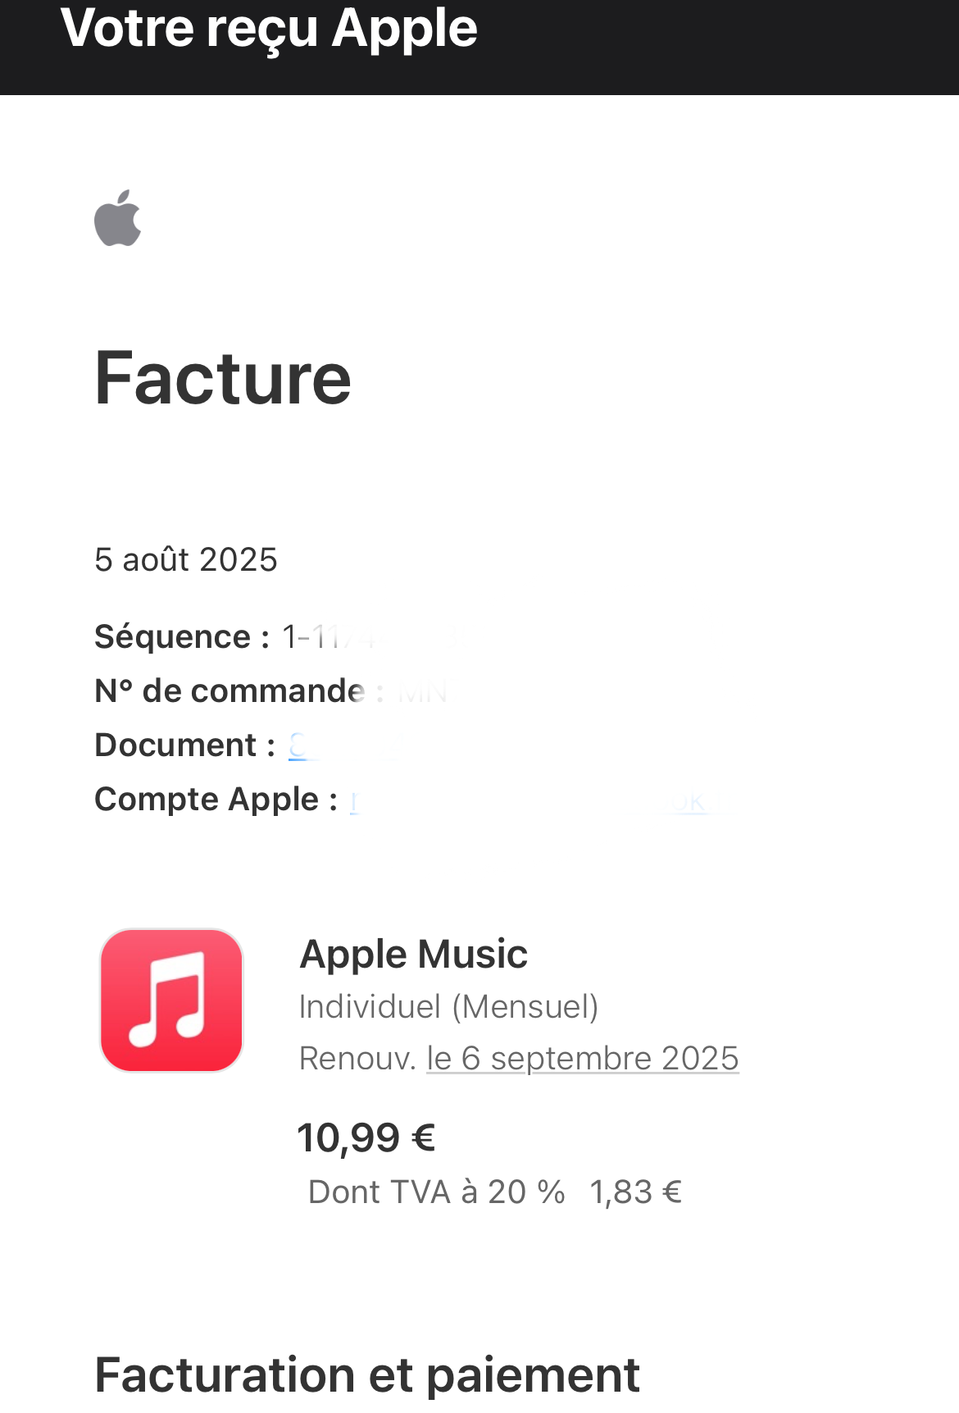Select the 'N° de commande' label
The height and width of the screenshot is (1413, 959).
tap(230, 691)
